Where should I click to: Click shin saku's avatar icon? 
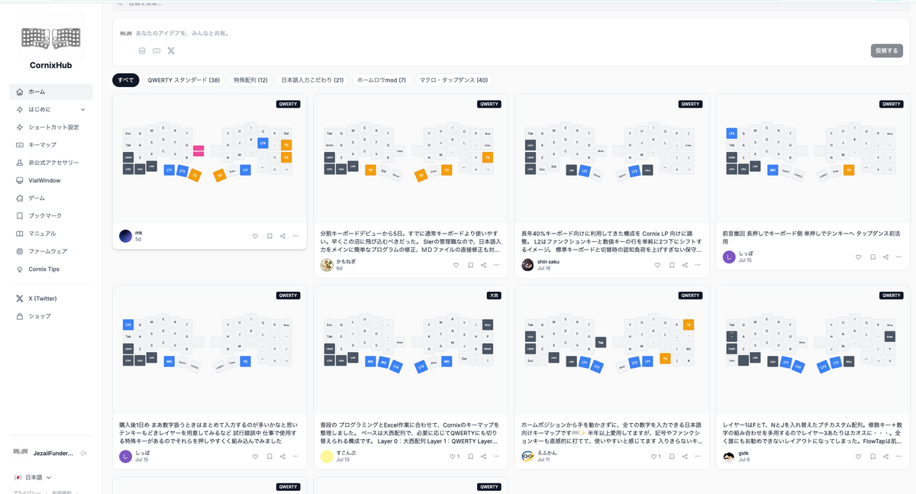(x=528, y=265)
